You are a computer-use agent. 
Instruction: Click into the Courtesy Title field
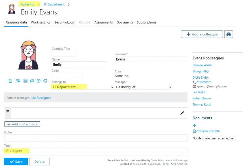64,54
